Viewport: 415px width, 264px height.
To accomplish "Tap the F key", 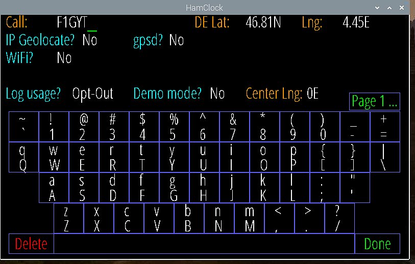I will pos(144,188).
